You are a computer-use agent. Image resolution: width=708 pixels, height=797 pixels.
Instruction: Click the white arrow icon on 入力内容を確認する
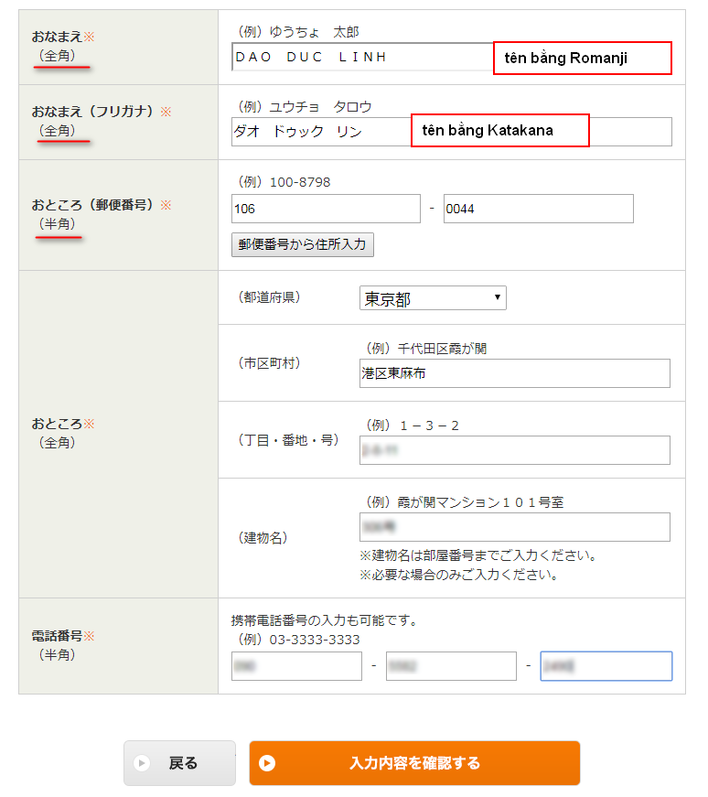click(x=268, y=763)
